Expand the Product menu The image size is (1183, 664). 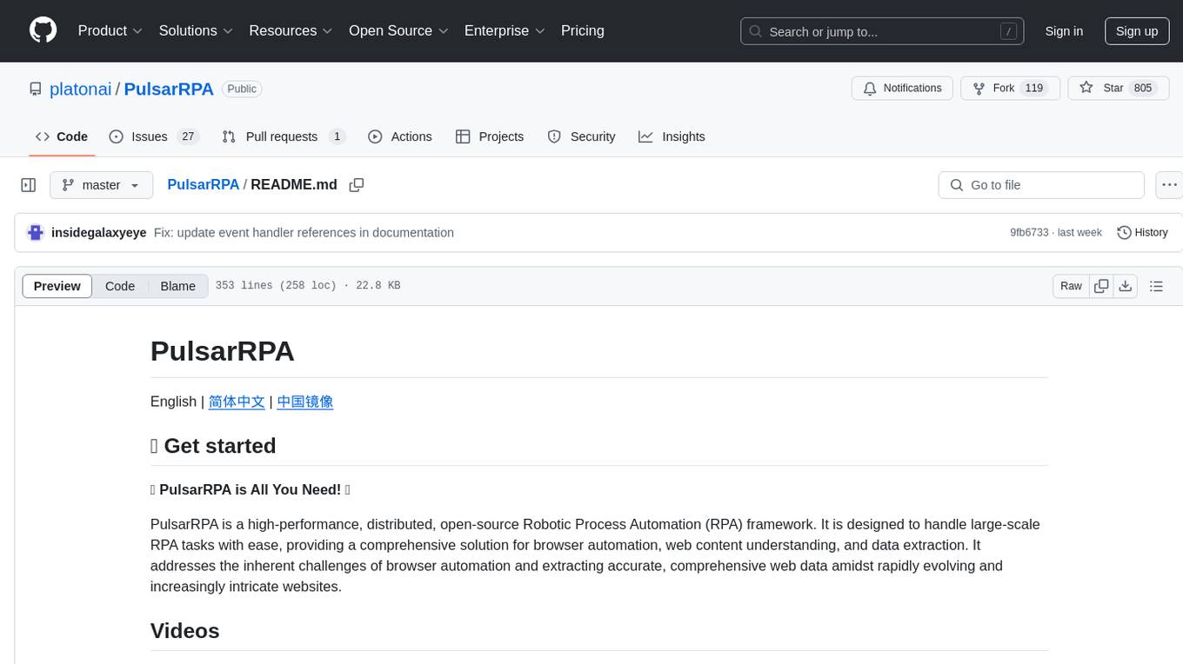coord(110,30)
